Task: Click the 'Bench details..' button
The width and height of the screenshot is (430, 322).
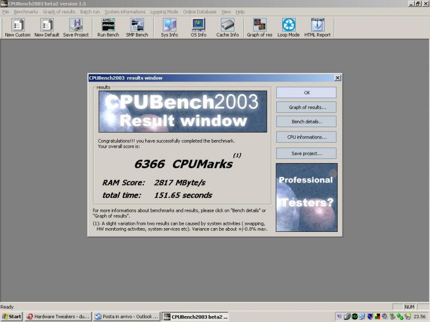Action: pyautogui.click(x=306, y=122)
